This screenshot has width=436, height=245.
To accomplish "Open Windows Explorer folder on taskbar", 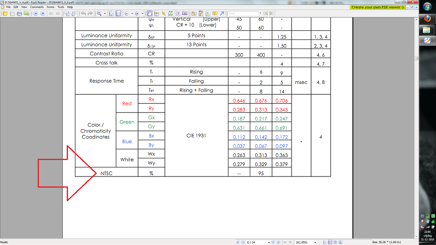I will click(x=427, y=30).
